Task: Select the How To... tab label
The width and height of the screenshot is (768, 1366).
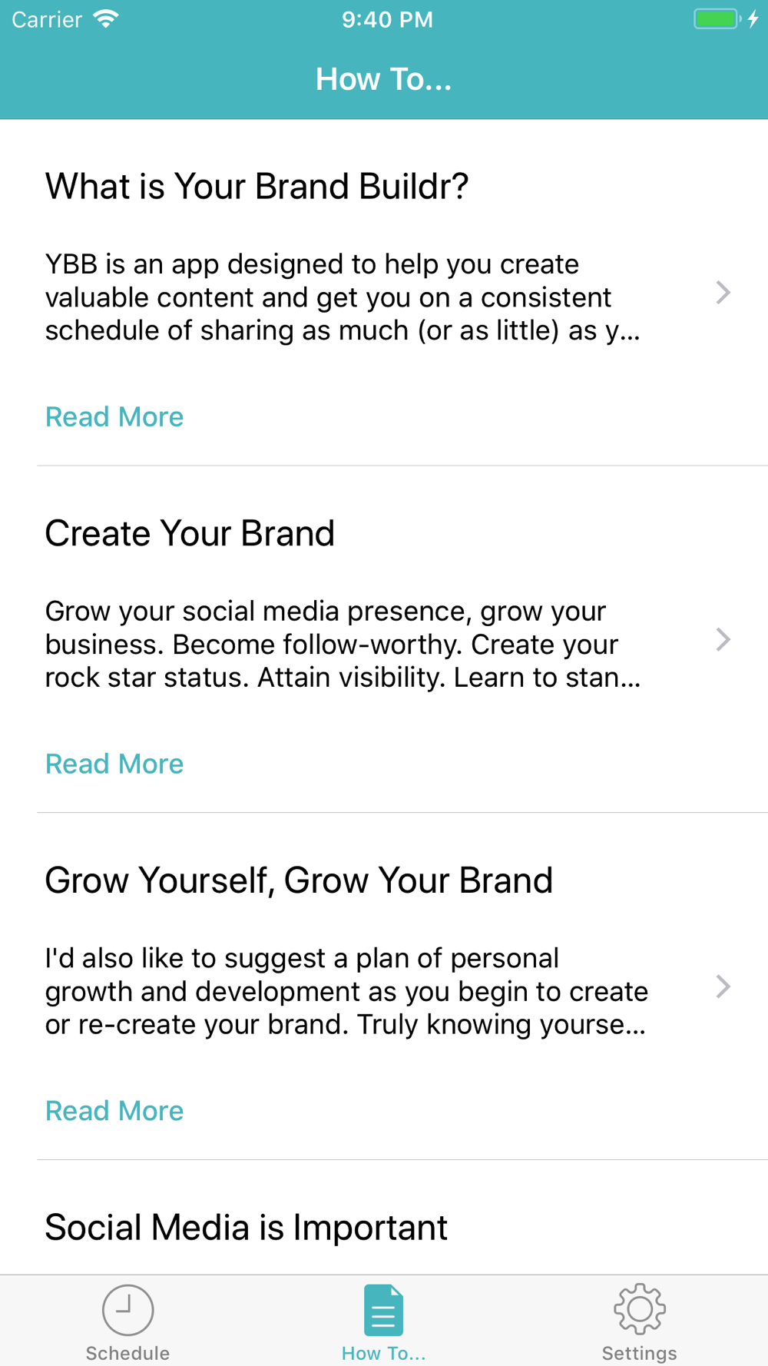Action: [x=383, y=1353]
